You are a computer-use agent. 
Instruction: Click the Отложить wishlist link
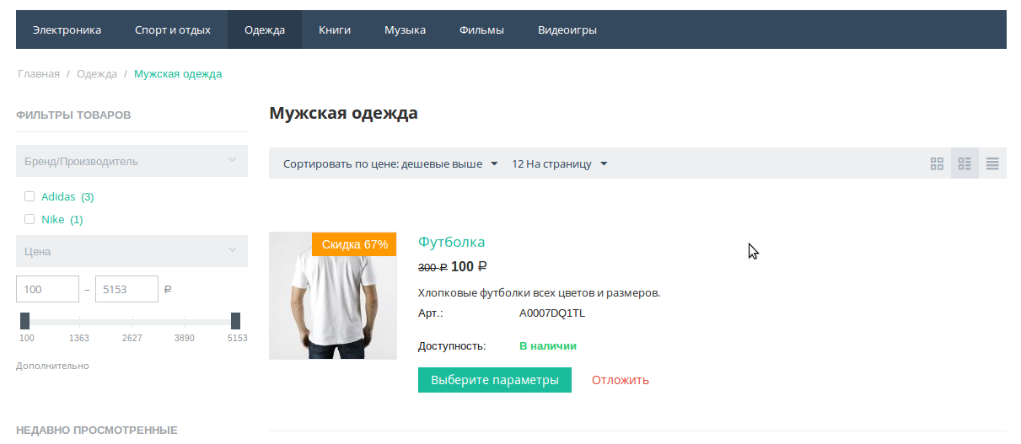tap(620, 380)
